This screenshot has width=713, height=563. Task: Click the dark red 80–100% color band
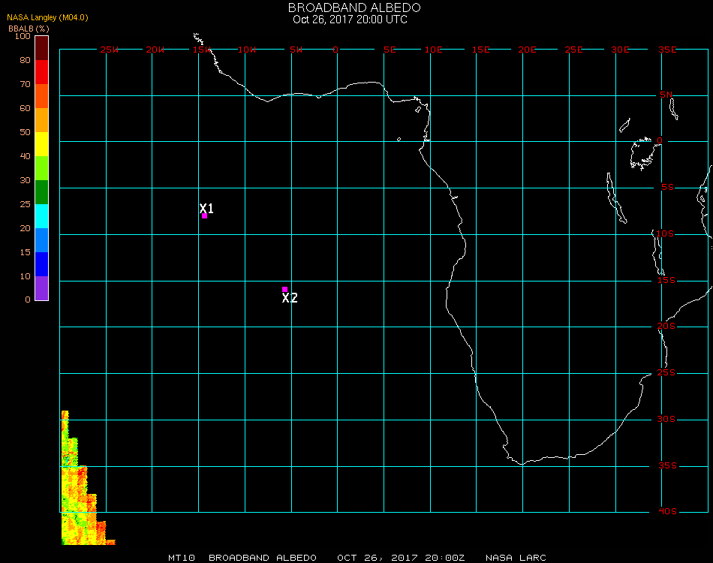pyautogui.click(x=41, y=47)
